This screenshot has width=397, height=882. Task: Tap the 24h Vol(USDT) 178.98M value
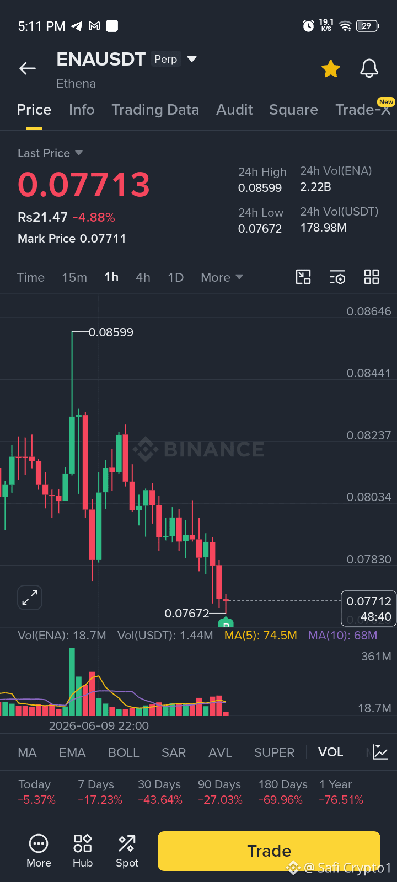point(323,228)
